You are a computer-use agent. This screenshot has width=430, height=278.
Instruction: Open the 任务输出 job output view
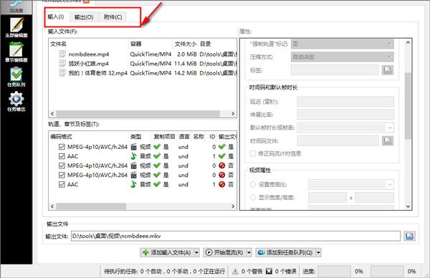(16, 102)
